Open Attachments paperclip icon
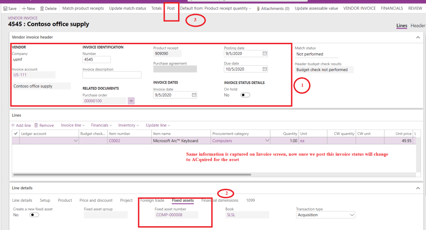This screenshot has height=230, width=426. click(258, 8)
